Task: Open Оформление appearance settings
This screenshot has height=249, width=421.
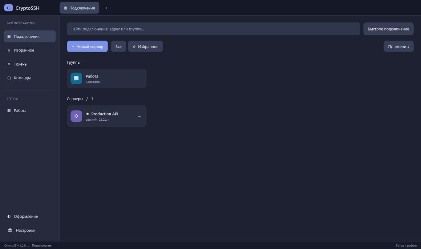Action: [x=30, y=217]
